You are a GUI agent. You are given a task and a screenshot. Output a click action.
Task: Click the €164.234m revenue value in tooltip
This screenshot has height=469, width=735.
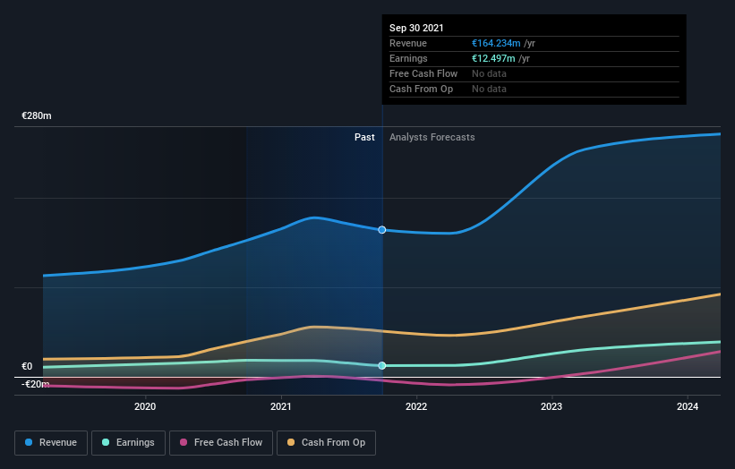(496, 43)
